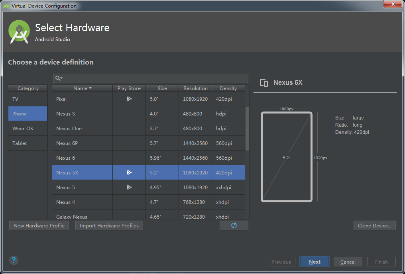Viewport: 405px width, 274px height.
Task: Sort by Size column header
Action: coord(162,88)
